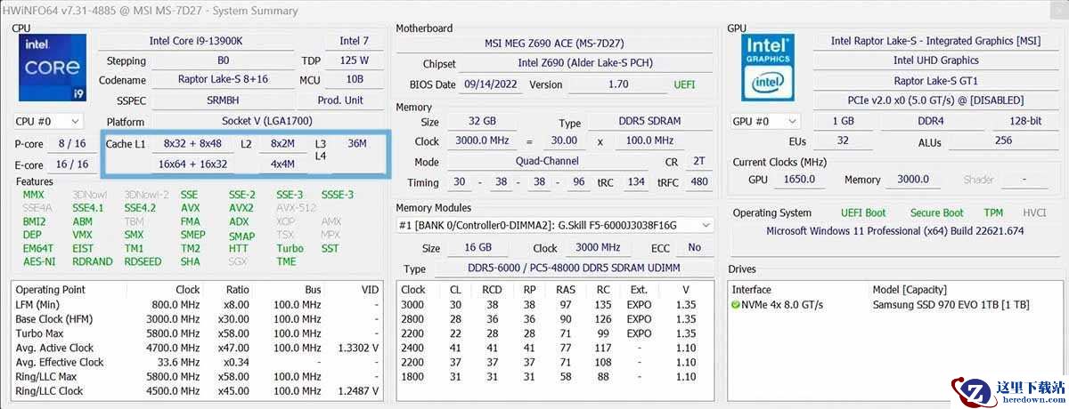Click the Turbo feature flag
The width and height of the screenshot is (1069, 409).
(290, 249)
